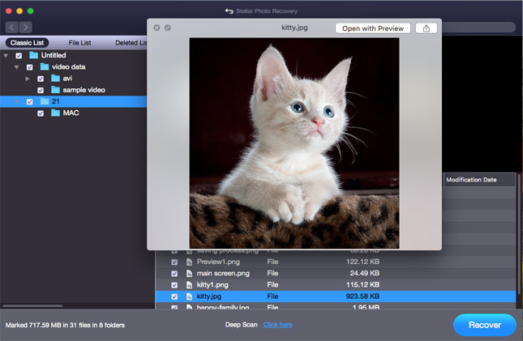Select the MAC tree item

pos(71,113)
